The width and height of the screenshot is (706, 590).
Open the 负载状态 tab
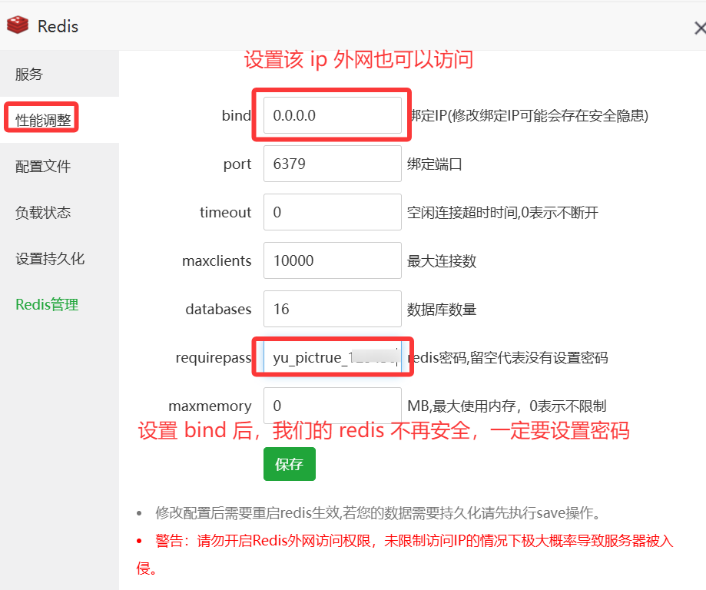click(x=59, y=212)
